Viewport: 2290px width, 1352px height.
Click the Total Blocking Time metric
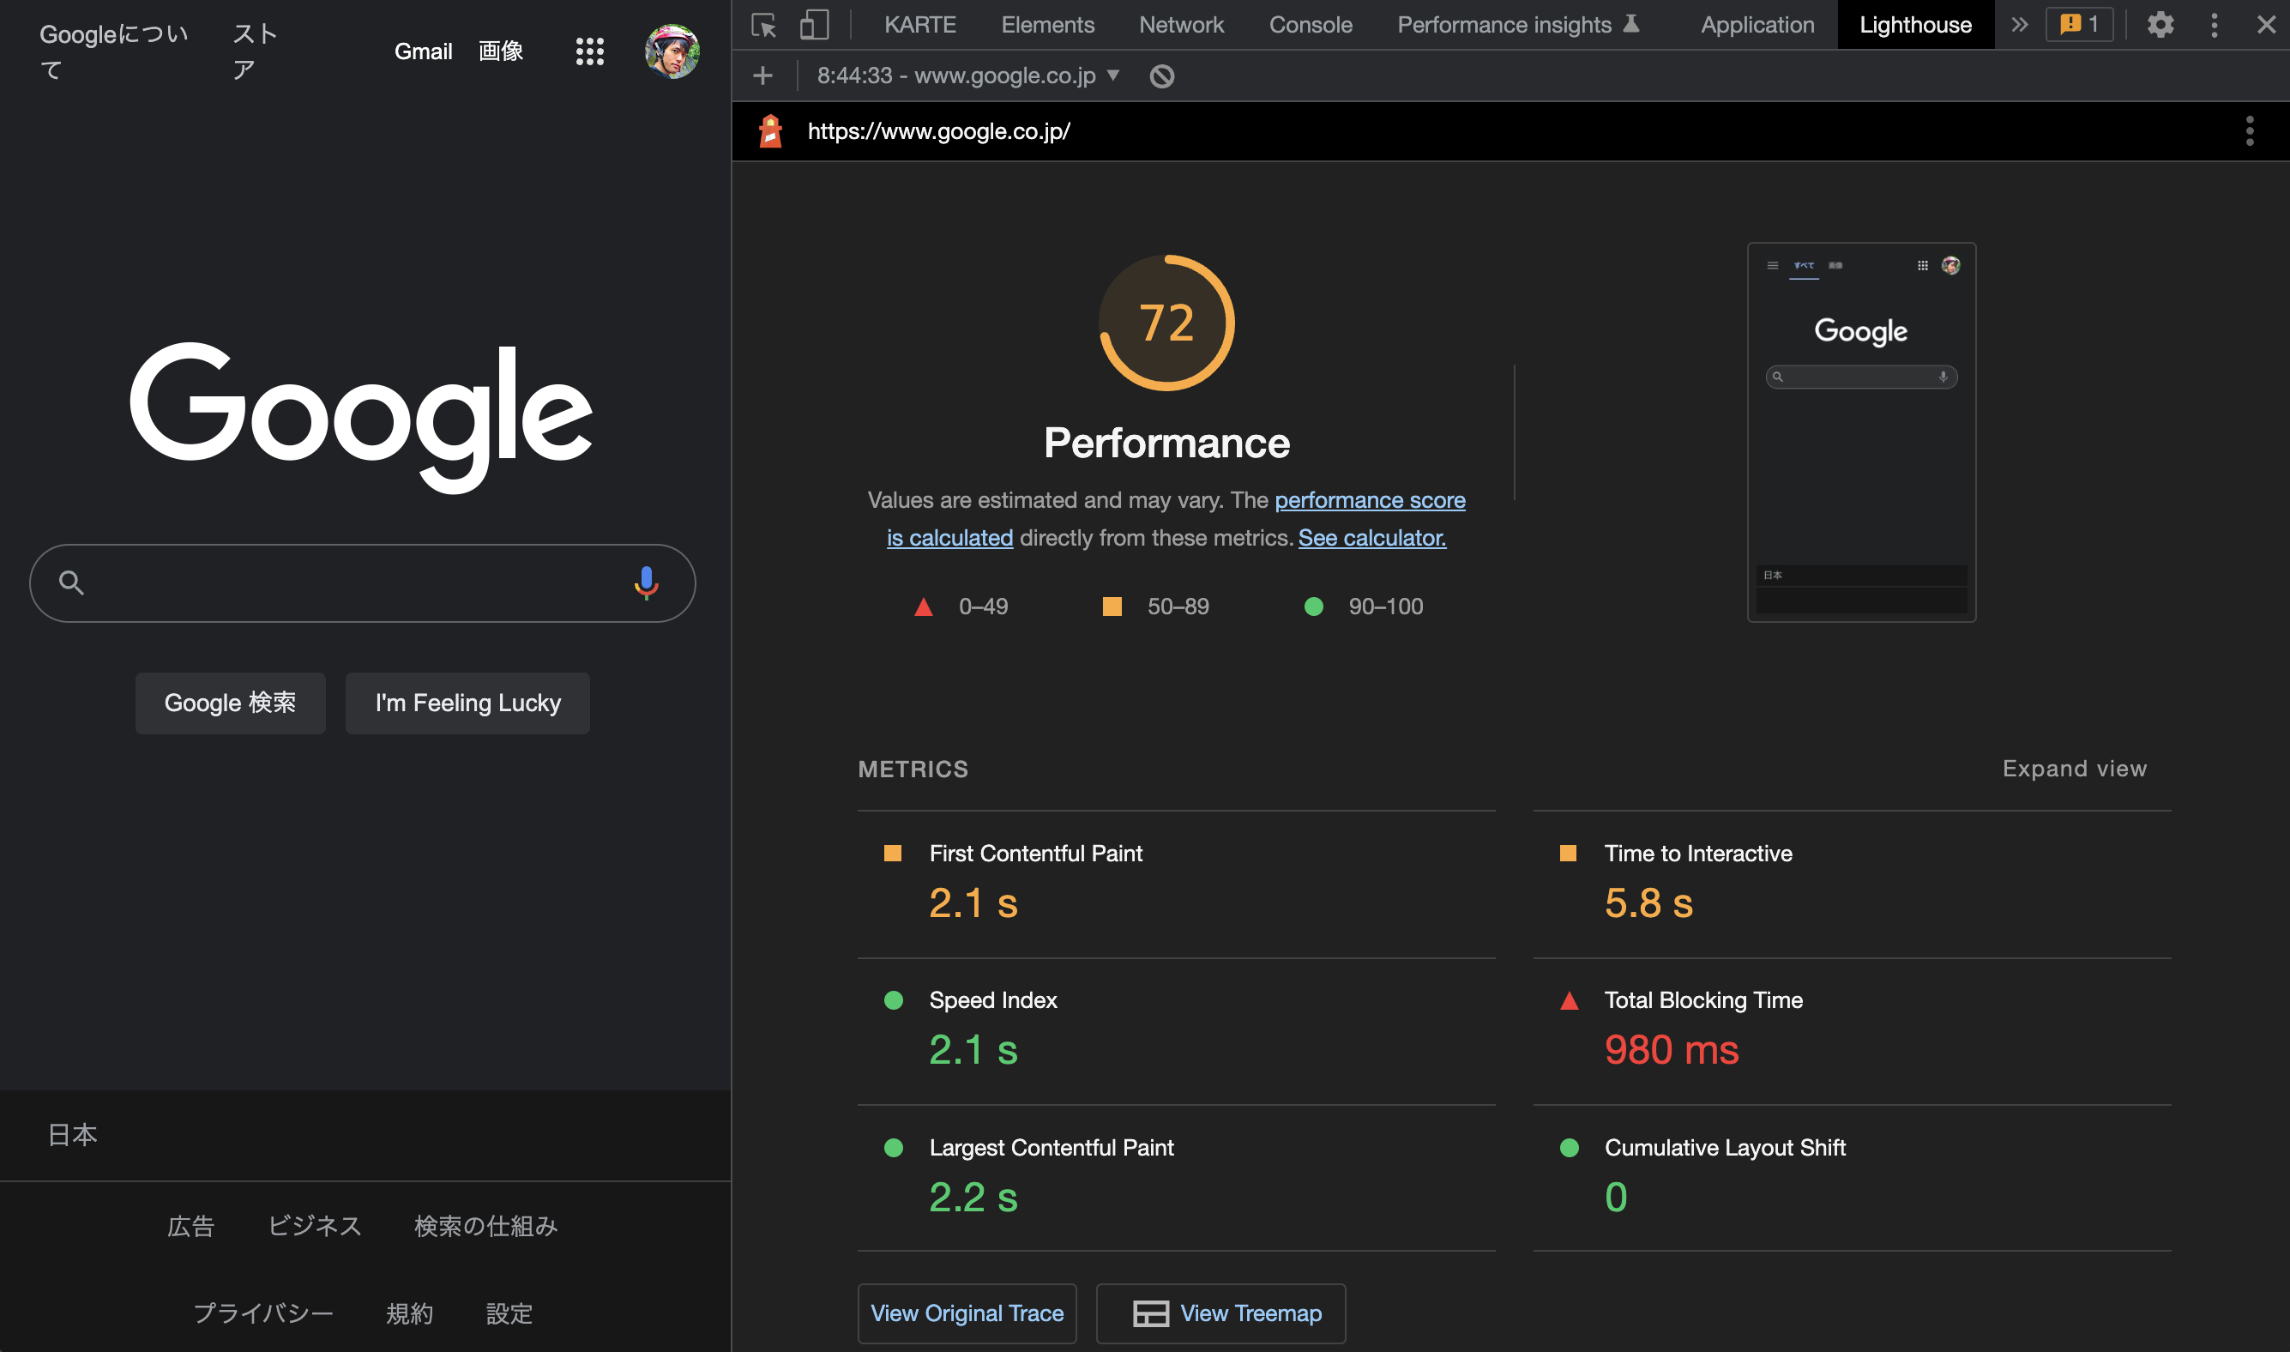pos(1852,1031)
